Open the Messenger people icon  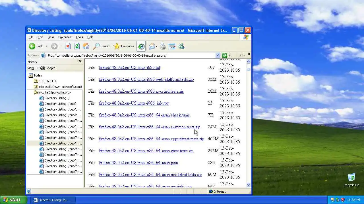[x=181, y=46]
